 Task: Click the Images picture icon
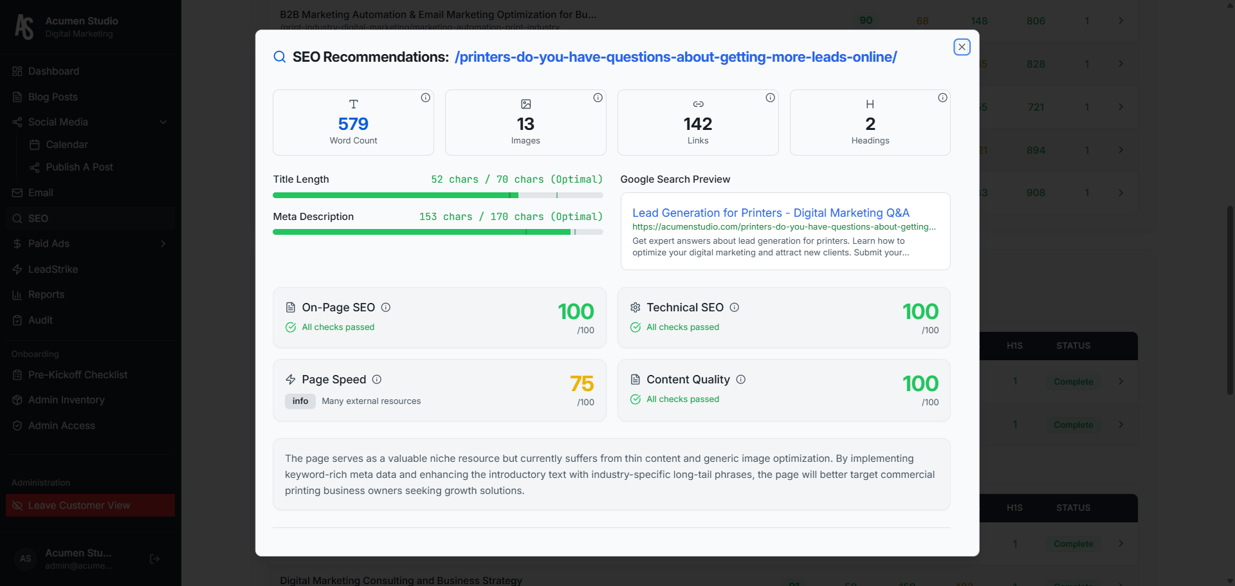pyautogui.click(x=526, y=104)
